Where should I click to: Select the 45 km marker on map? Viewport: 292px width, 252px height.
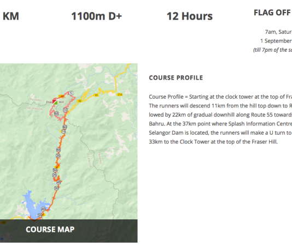(x=59, y=182)
